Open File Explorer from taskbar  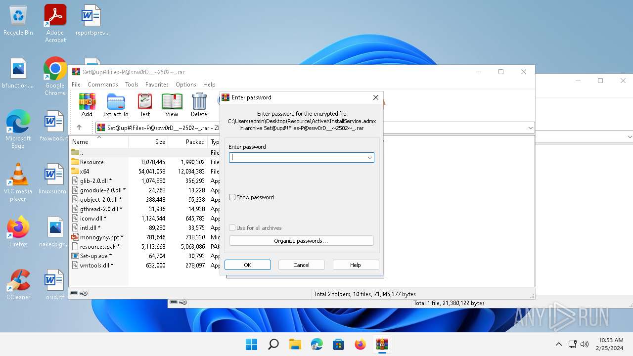[295, 344]
